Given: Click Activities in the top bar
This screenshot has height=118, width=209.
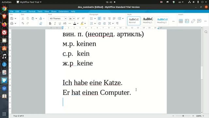Looking at the screenshot, I should pos(7,2).
